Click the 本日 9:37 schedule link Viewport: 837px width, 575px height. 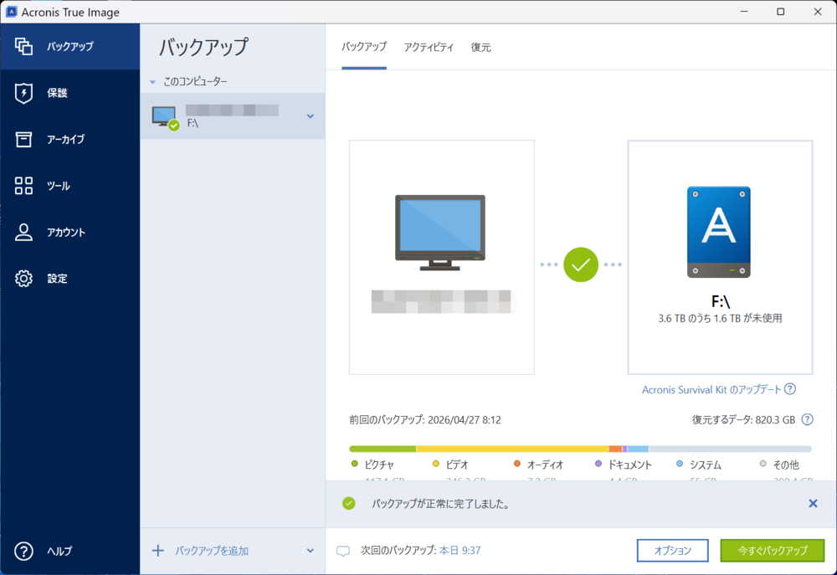coord(460,551)
